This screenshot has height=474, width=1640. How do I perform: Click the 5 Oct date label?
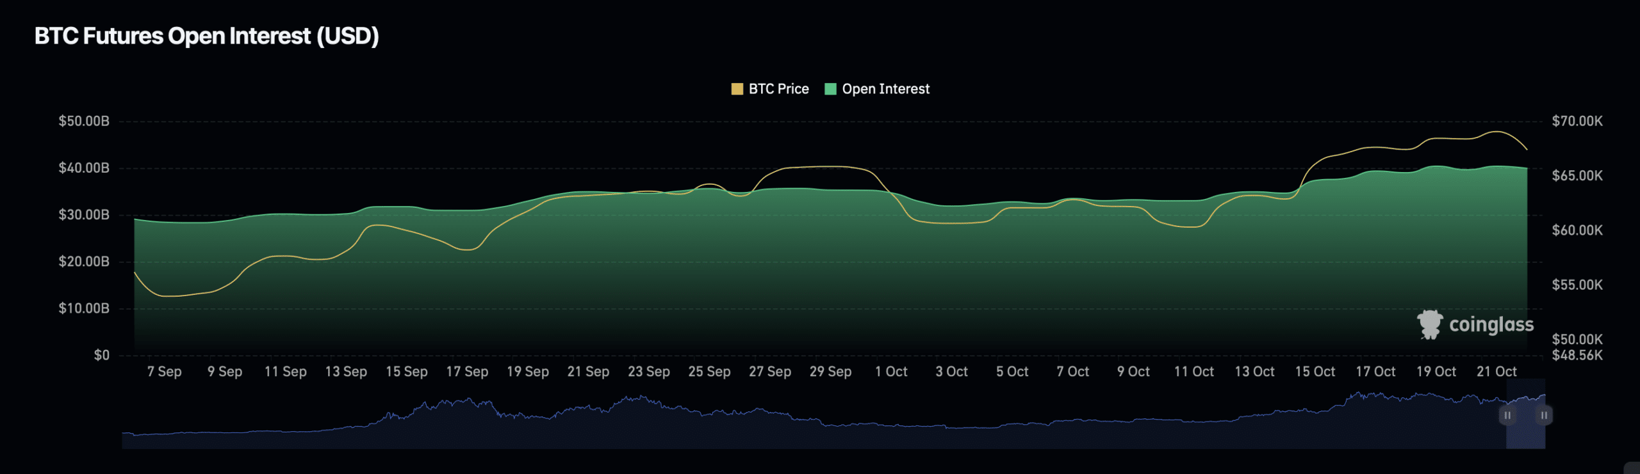coord(1012,372)
